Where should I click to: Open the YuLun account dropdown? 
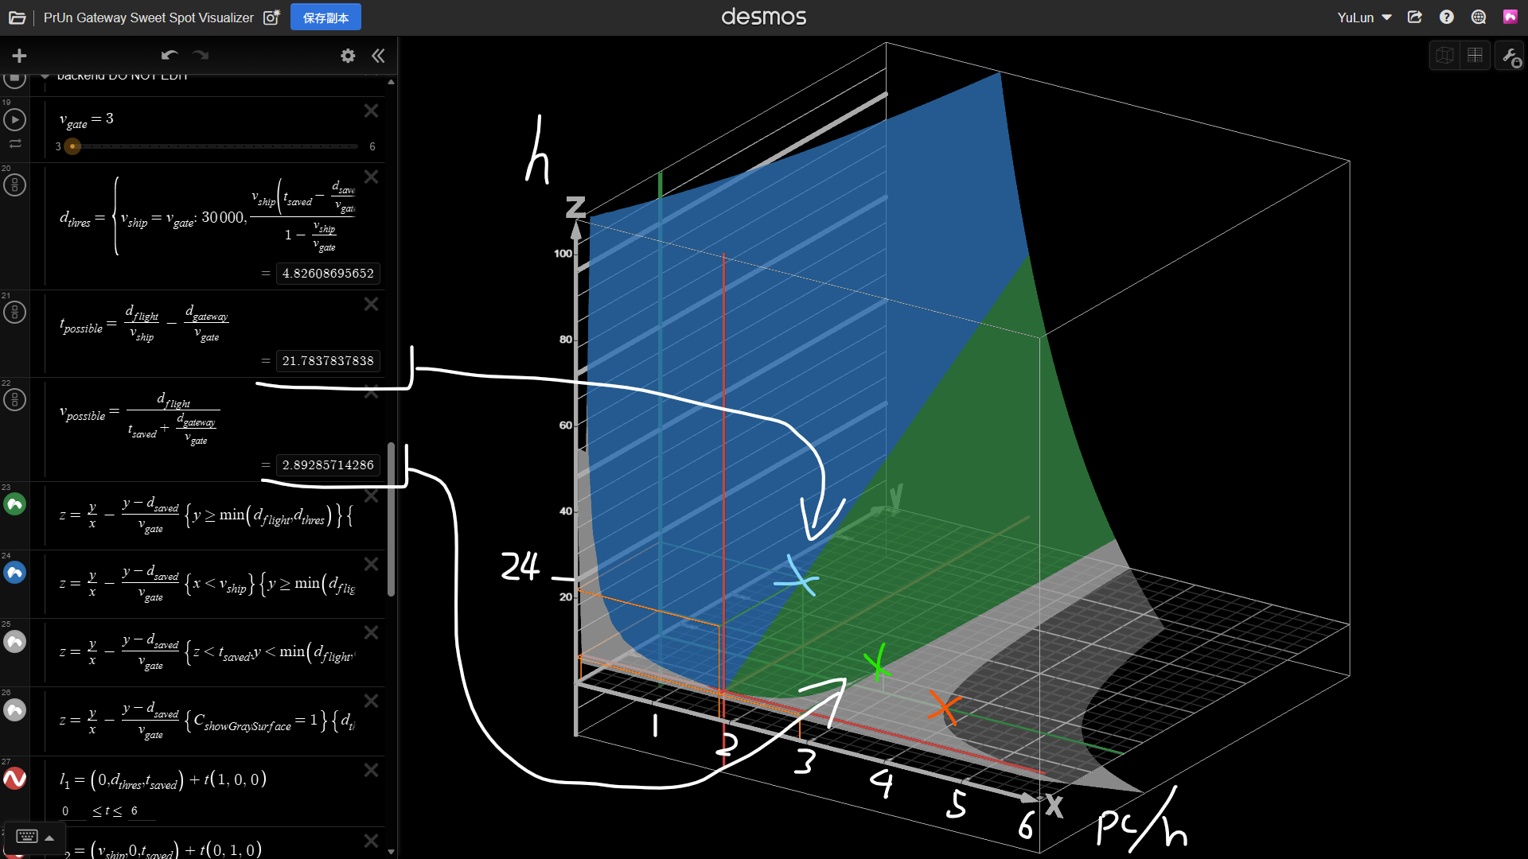pos(1363,17)
